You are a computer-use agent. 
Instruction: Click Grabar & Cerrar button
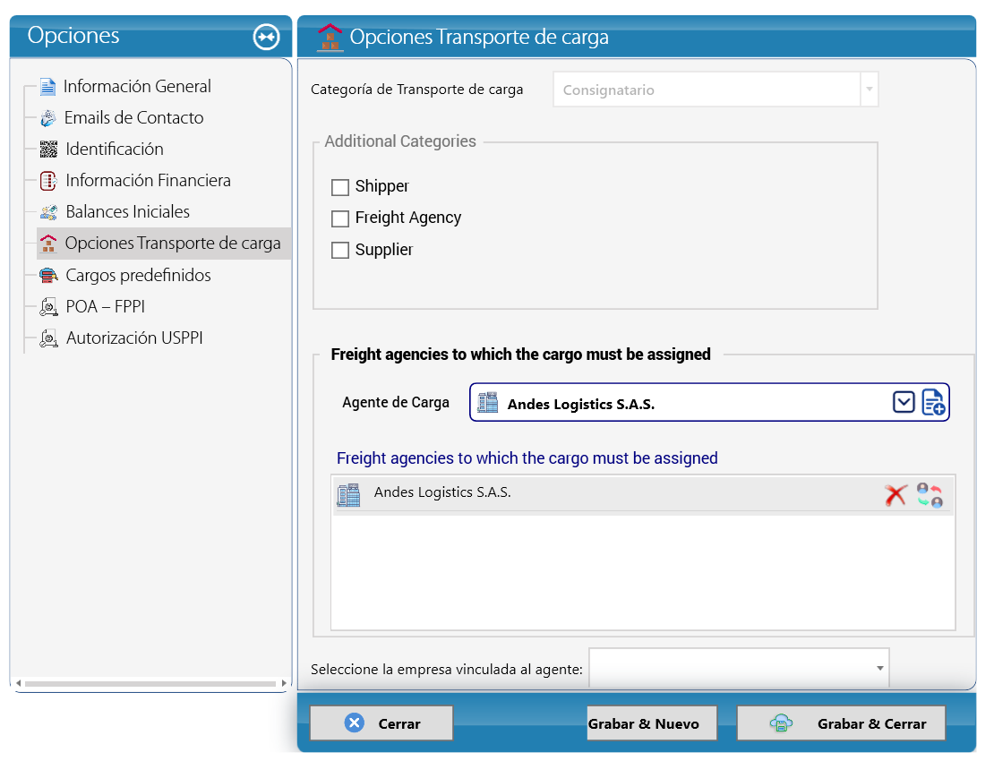pos(841,723)
